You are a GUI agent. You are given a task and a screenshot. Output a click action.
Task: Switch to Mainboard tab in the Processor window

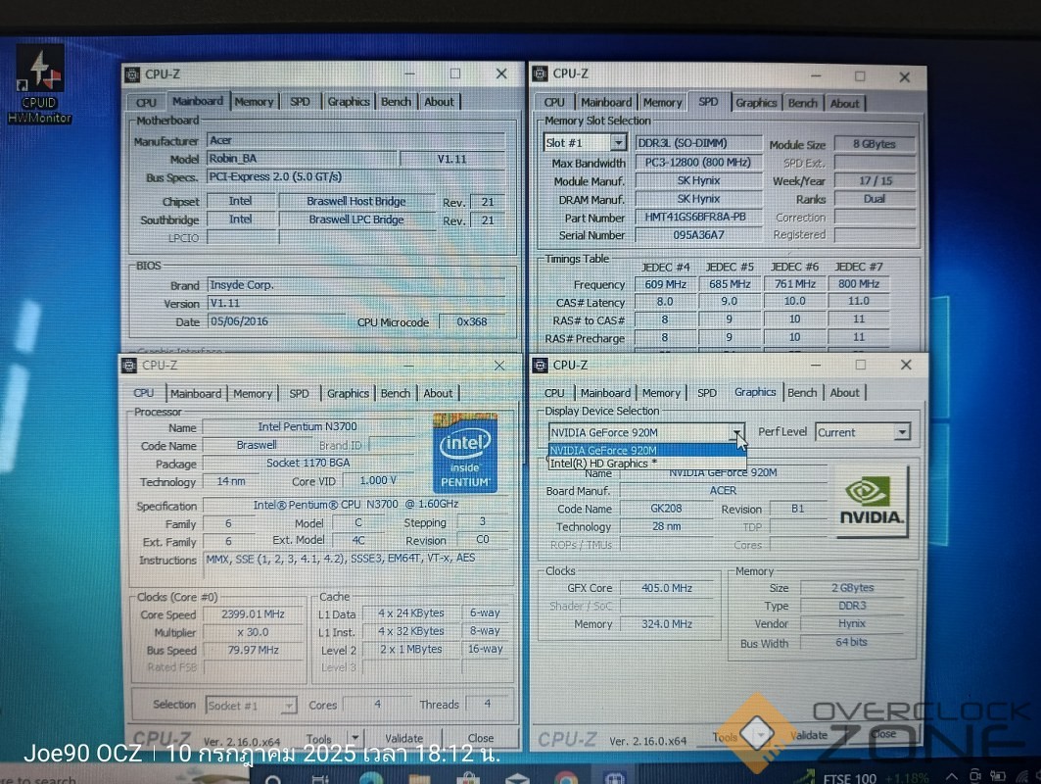(x=196, y=393)
